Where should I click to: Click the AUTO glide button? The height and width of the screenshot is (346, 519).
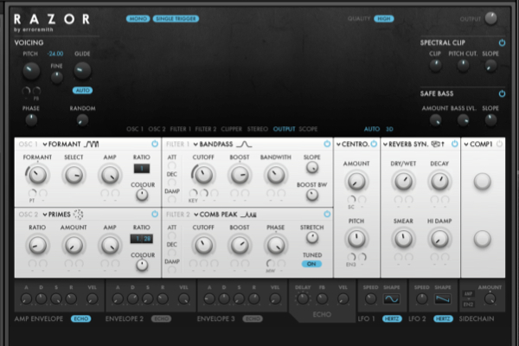(82, 90)
